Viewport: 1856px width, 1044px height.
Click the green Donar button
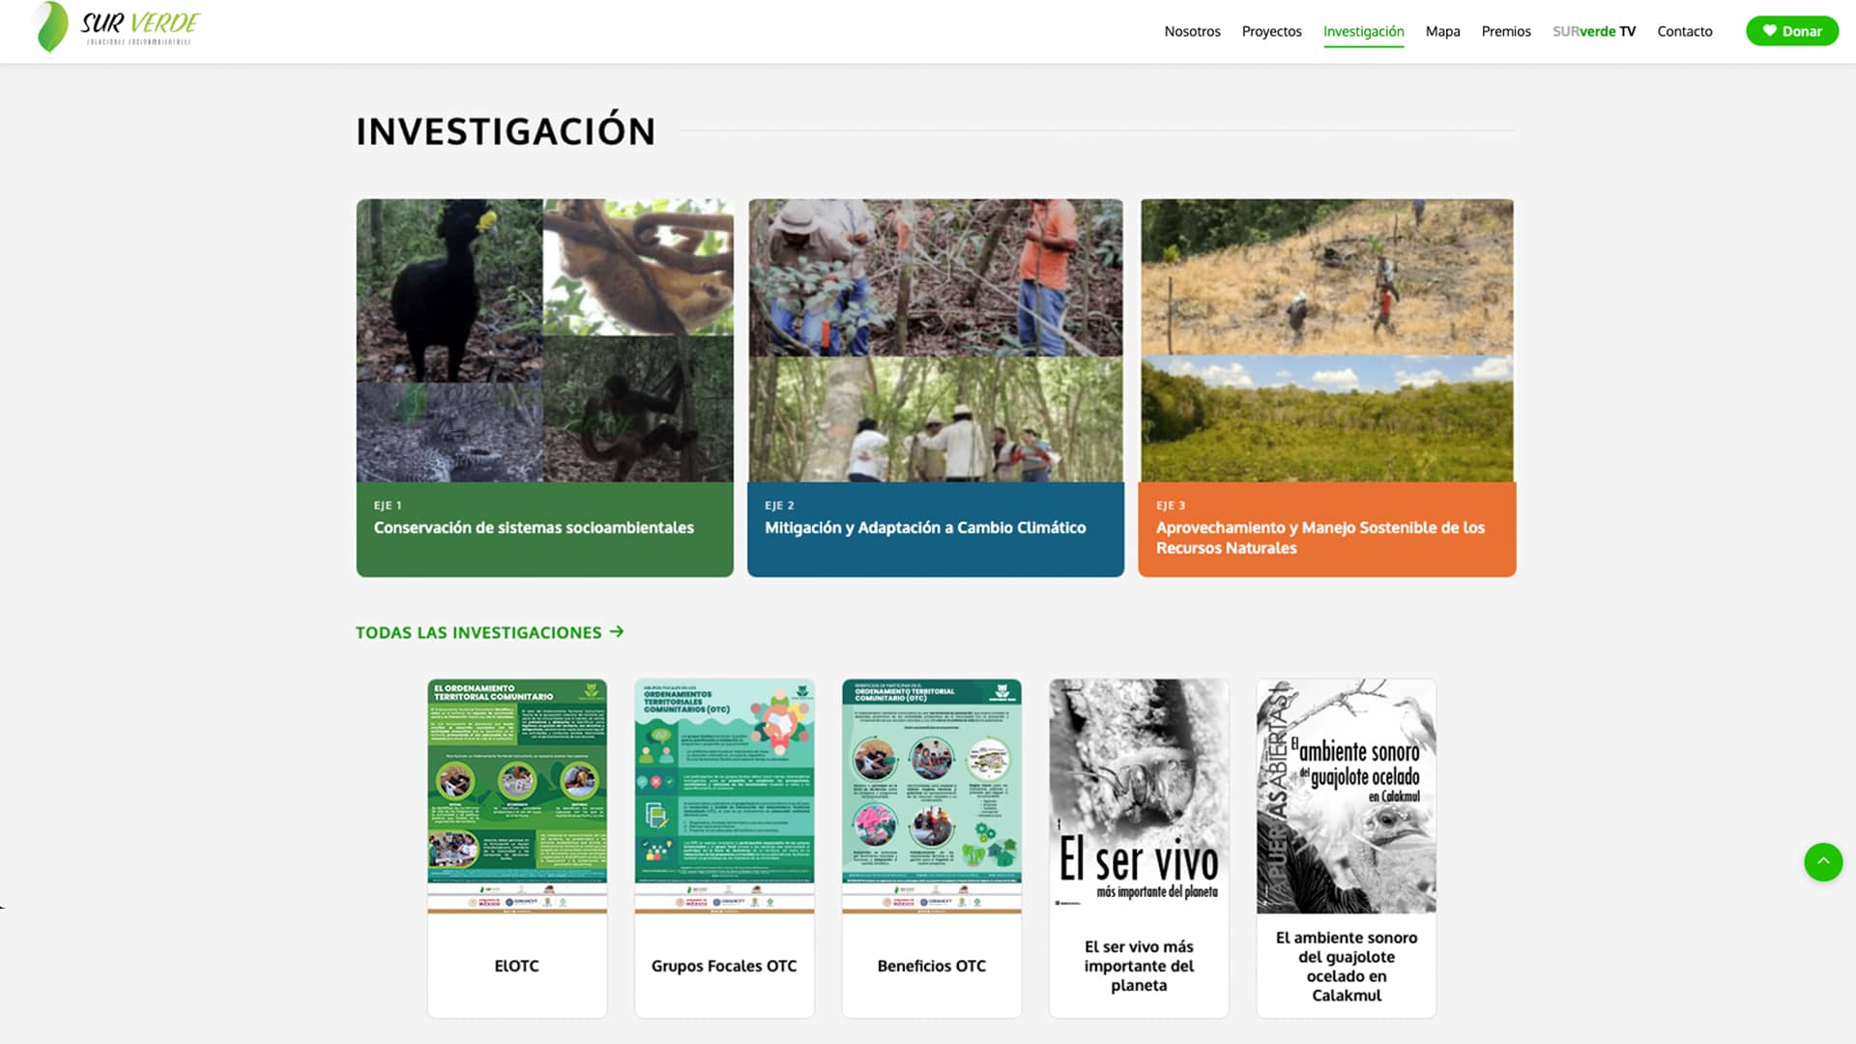tap(1791, 31)
